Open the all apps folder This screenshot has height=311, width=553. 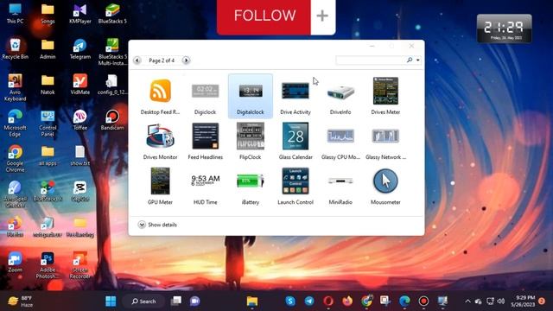tap(48, 155)
